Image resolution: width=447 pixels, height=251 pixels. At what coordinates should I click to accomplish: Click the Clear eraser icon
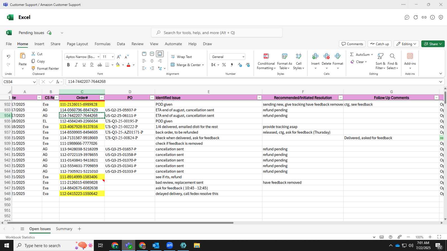click(x=353, y=62)
